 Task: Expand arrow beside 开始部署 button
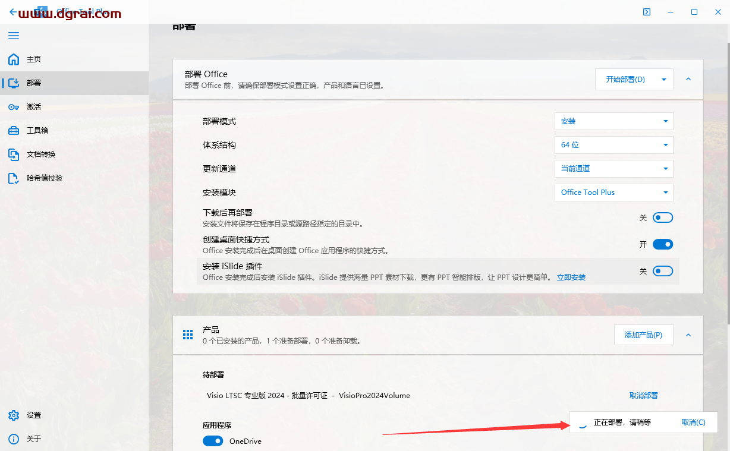pos(664,80)
